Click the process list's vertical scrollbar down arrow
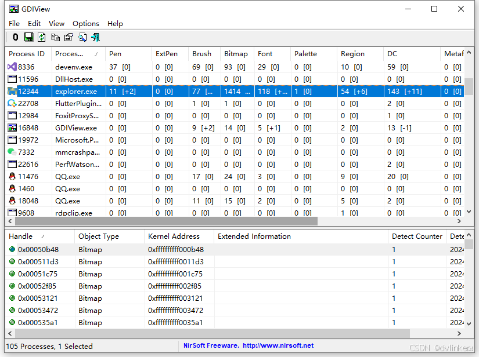Image resolution: width=479 pixels, height=357 pixels. point(469,212)
